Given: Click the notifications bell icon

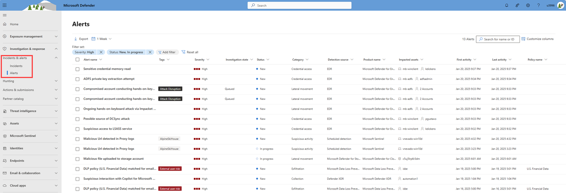Looking at the screenshot, I should (507, 5).
